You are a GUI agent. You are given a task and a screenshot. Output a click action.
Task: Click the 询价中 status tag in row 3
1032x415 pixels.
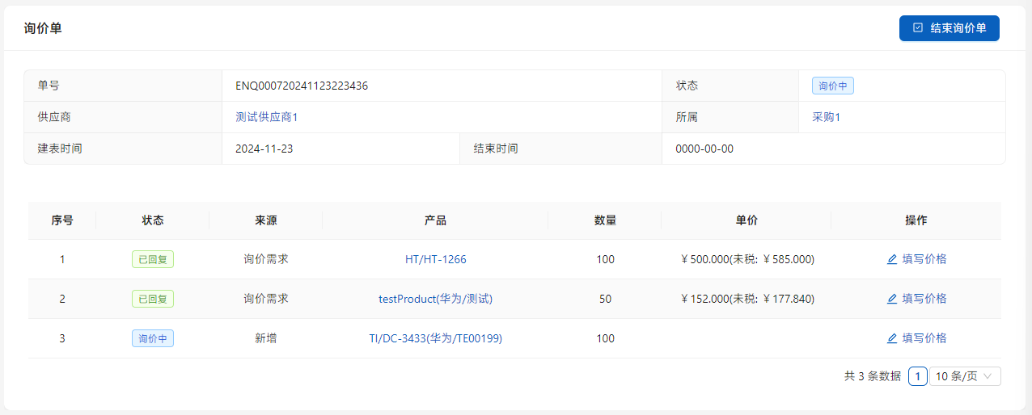(153, 338)
